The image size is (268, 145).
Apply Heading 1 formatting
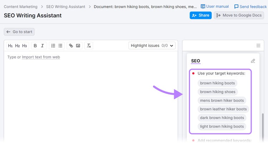click(x=10, y=46)
